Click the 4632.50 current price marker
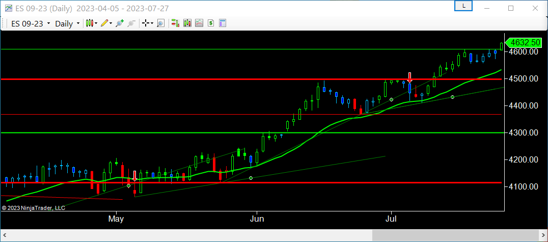The height and width of the screenshot is (242, 548). point(525,43)
